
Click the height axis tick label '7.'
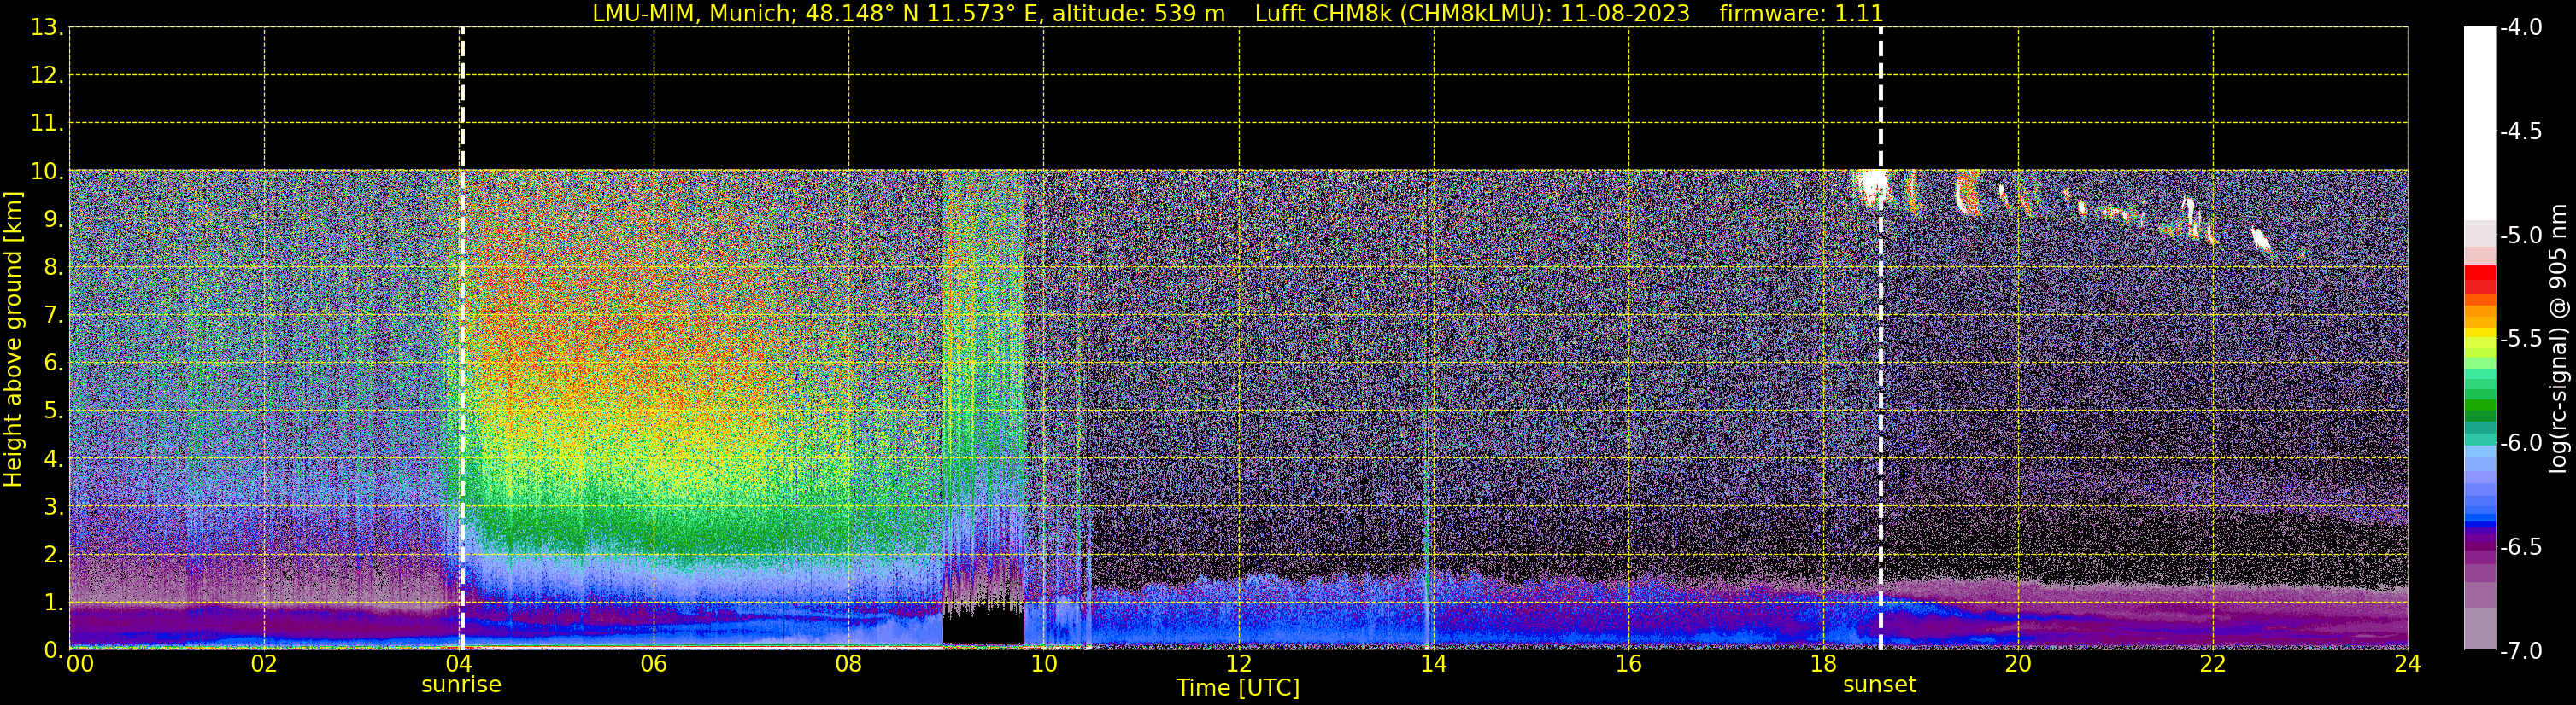[54, 316]
